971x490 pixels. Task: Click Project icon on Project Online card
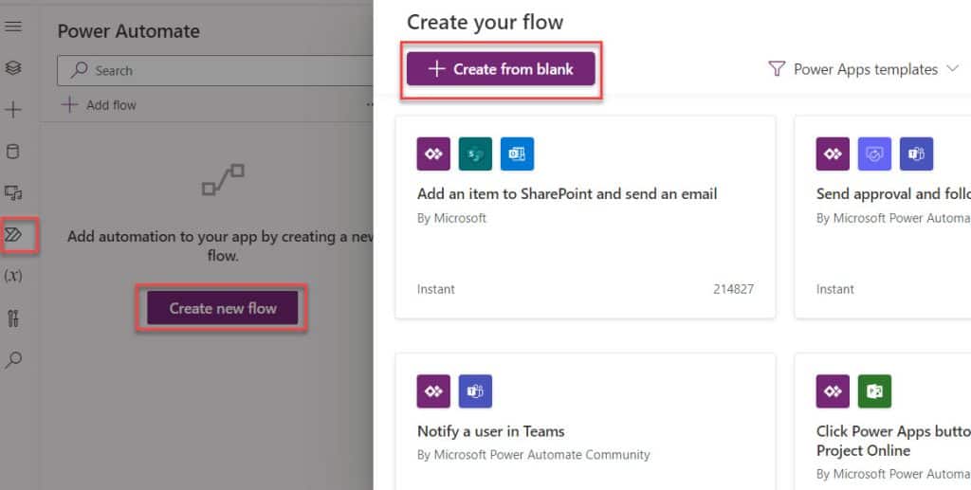874,391
